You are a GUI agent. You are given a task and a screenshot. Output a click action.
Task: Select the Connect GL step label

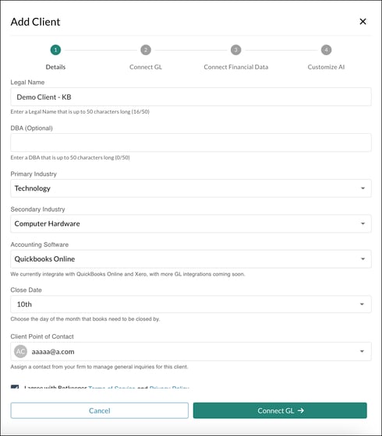(146, 67)
